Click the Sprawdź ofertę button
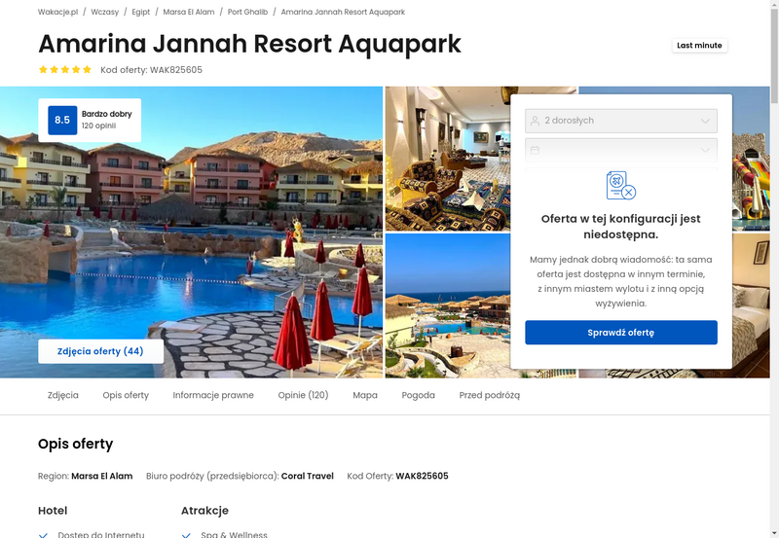 [621, 333]
